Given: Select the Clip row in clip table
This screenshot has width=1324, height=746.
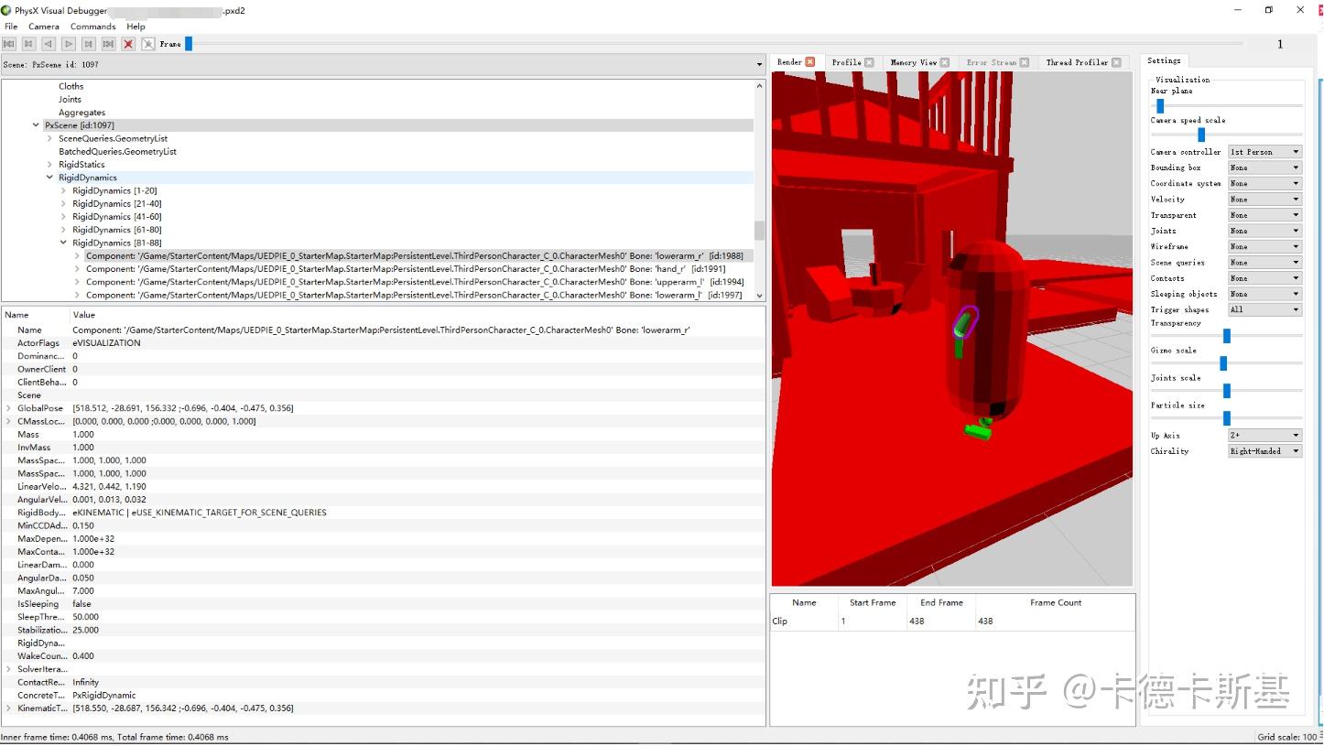Looking at the screenshot, I should click(x=952, y=622).
